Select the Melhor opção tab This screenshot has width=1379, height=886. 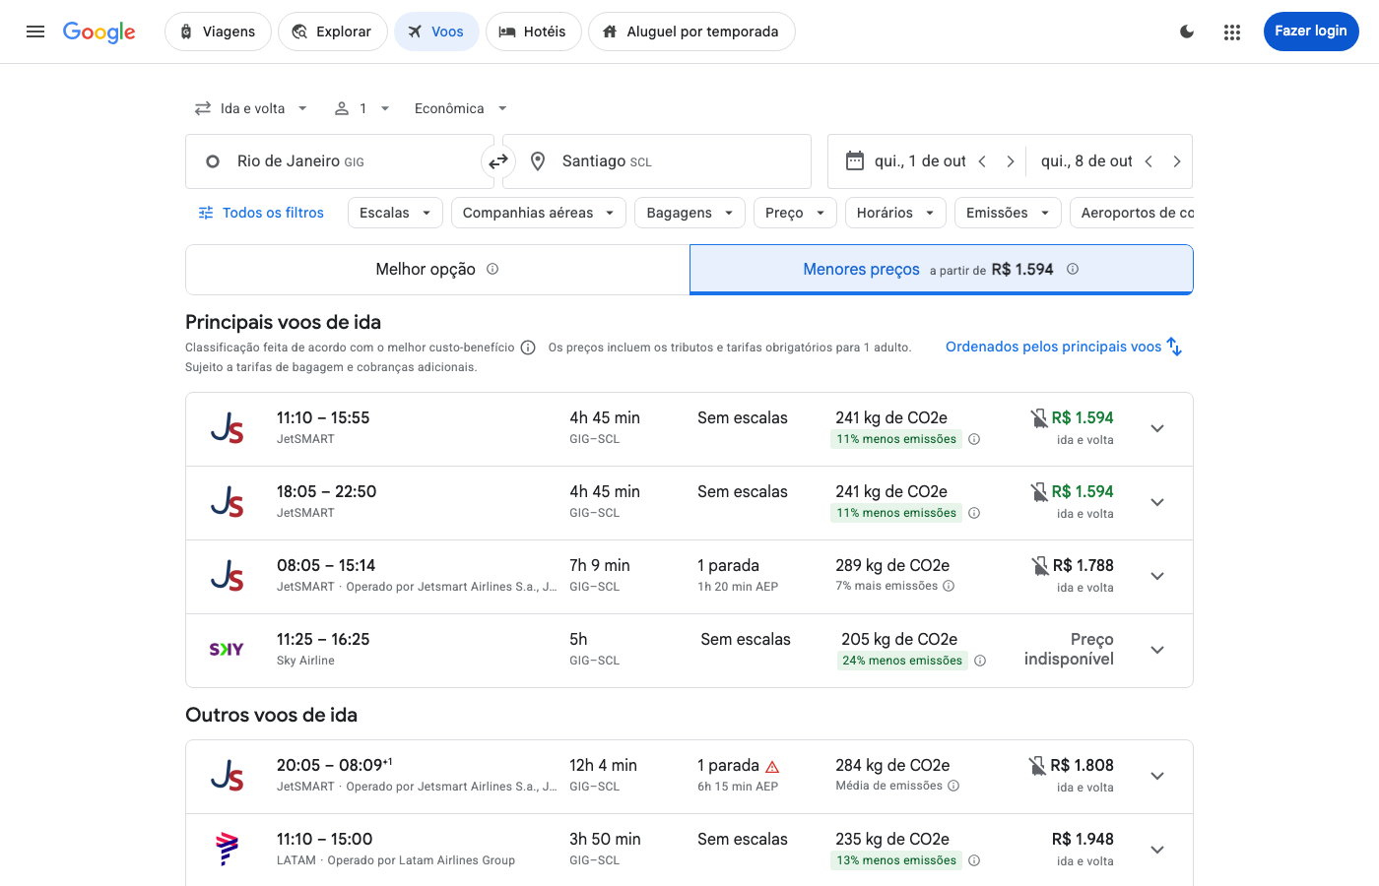click(437, 270)
